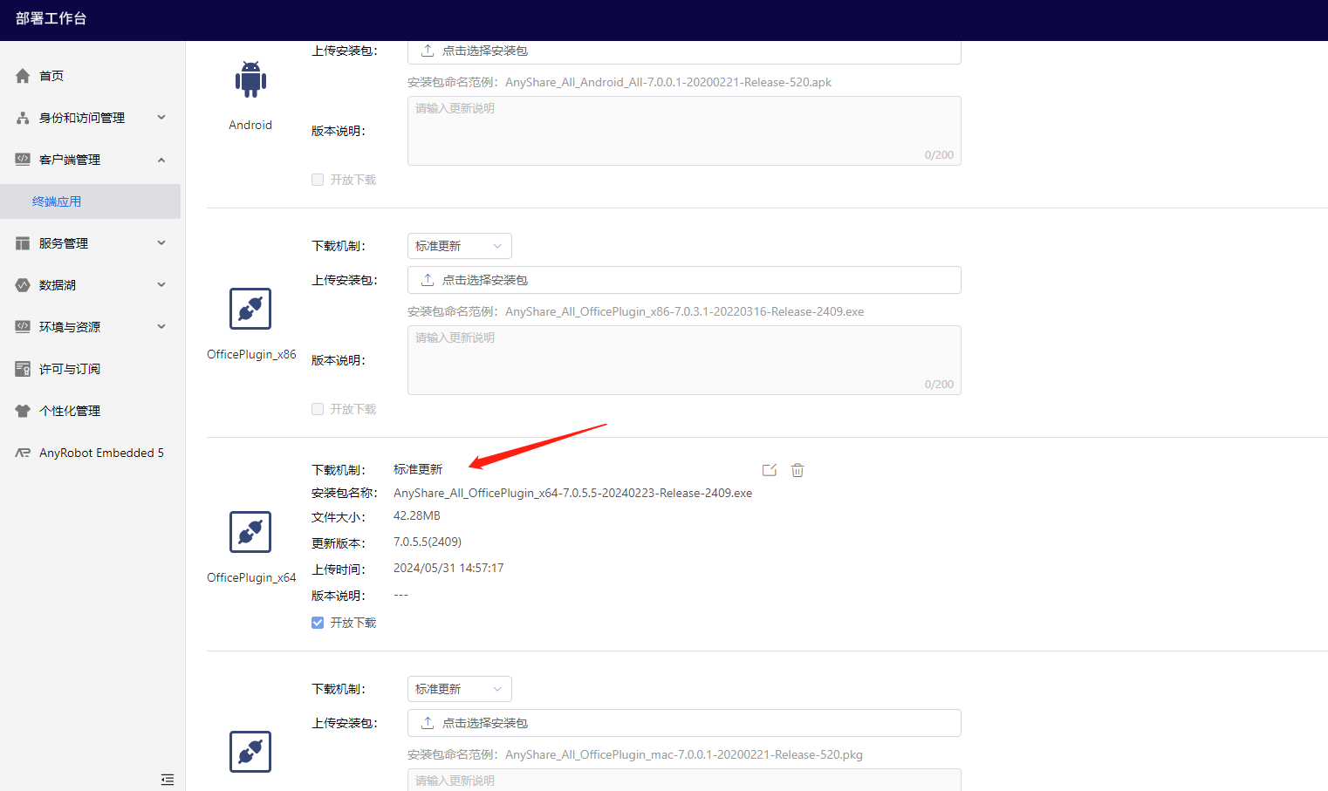
Task: Click the 身份和访问管理 sidebar icon
Action: (x=23, y=118)
